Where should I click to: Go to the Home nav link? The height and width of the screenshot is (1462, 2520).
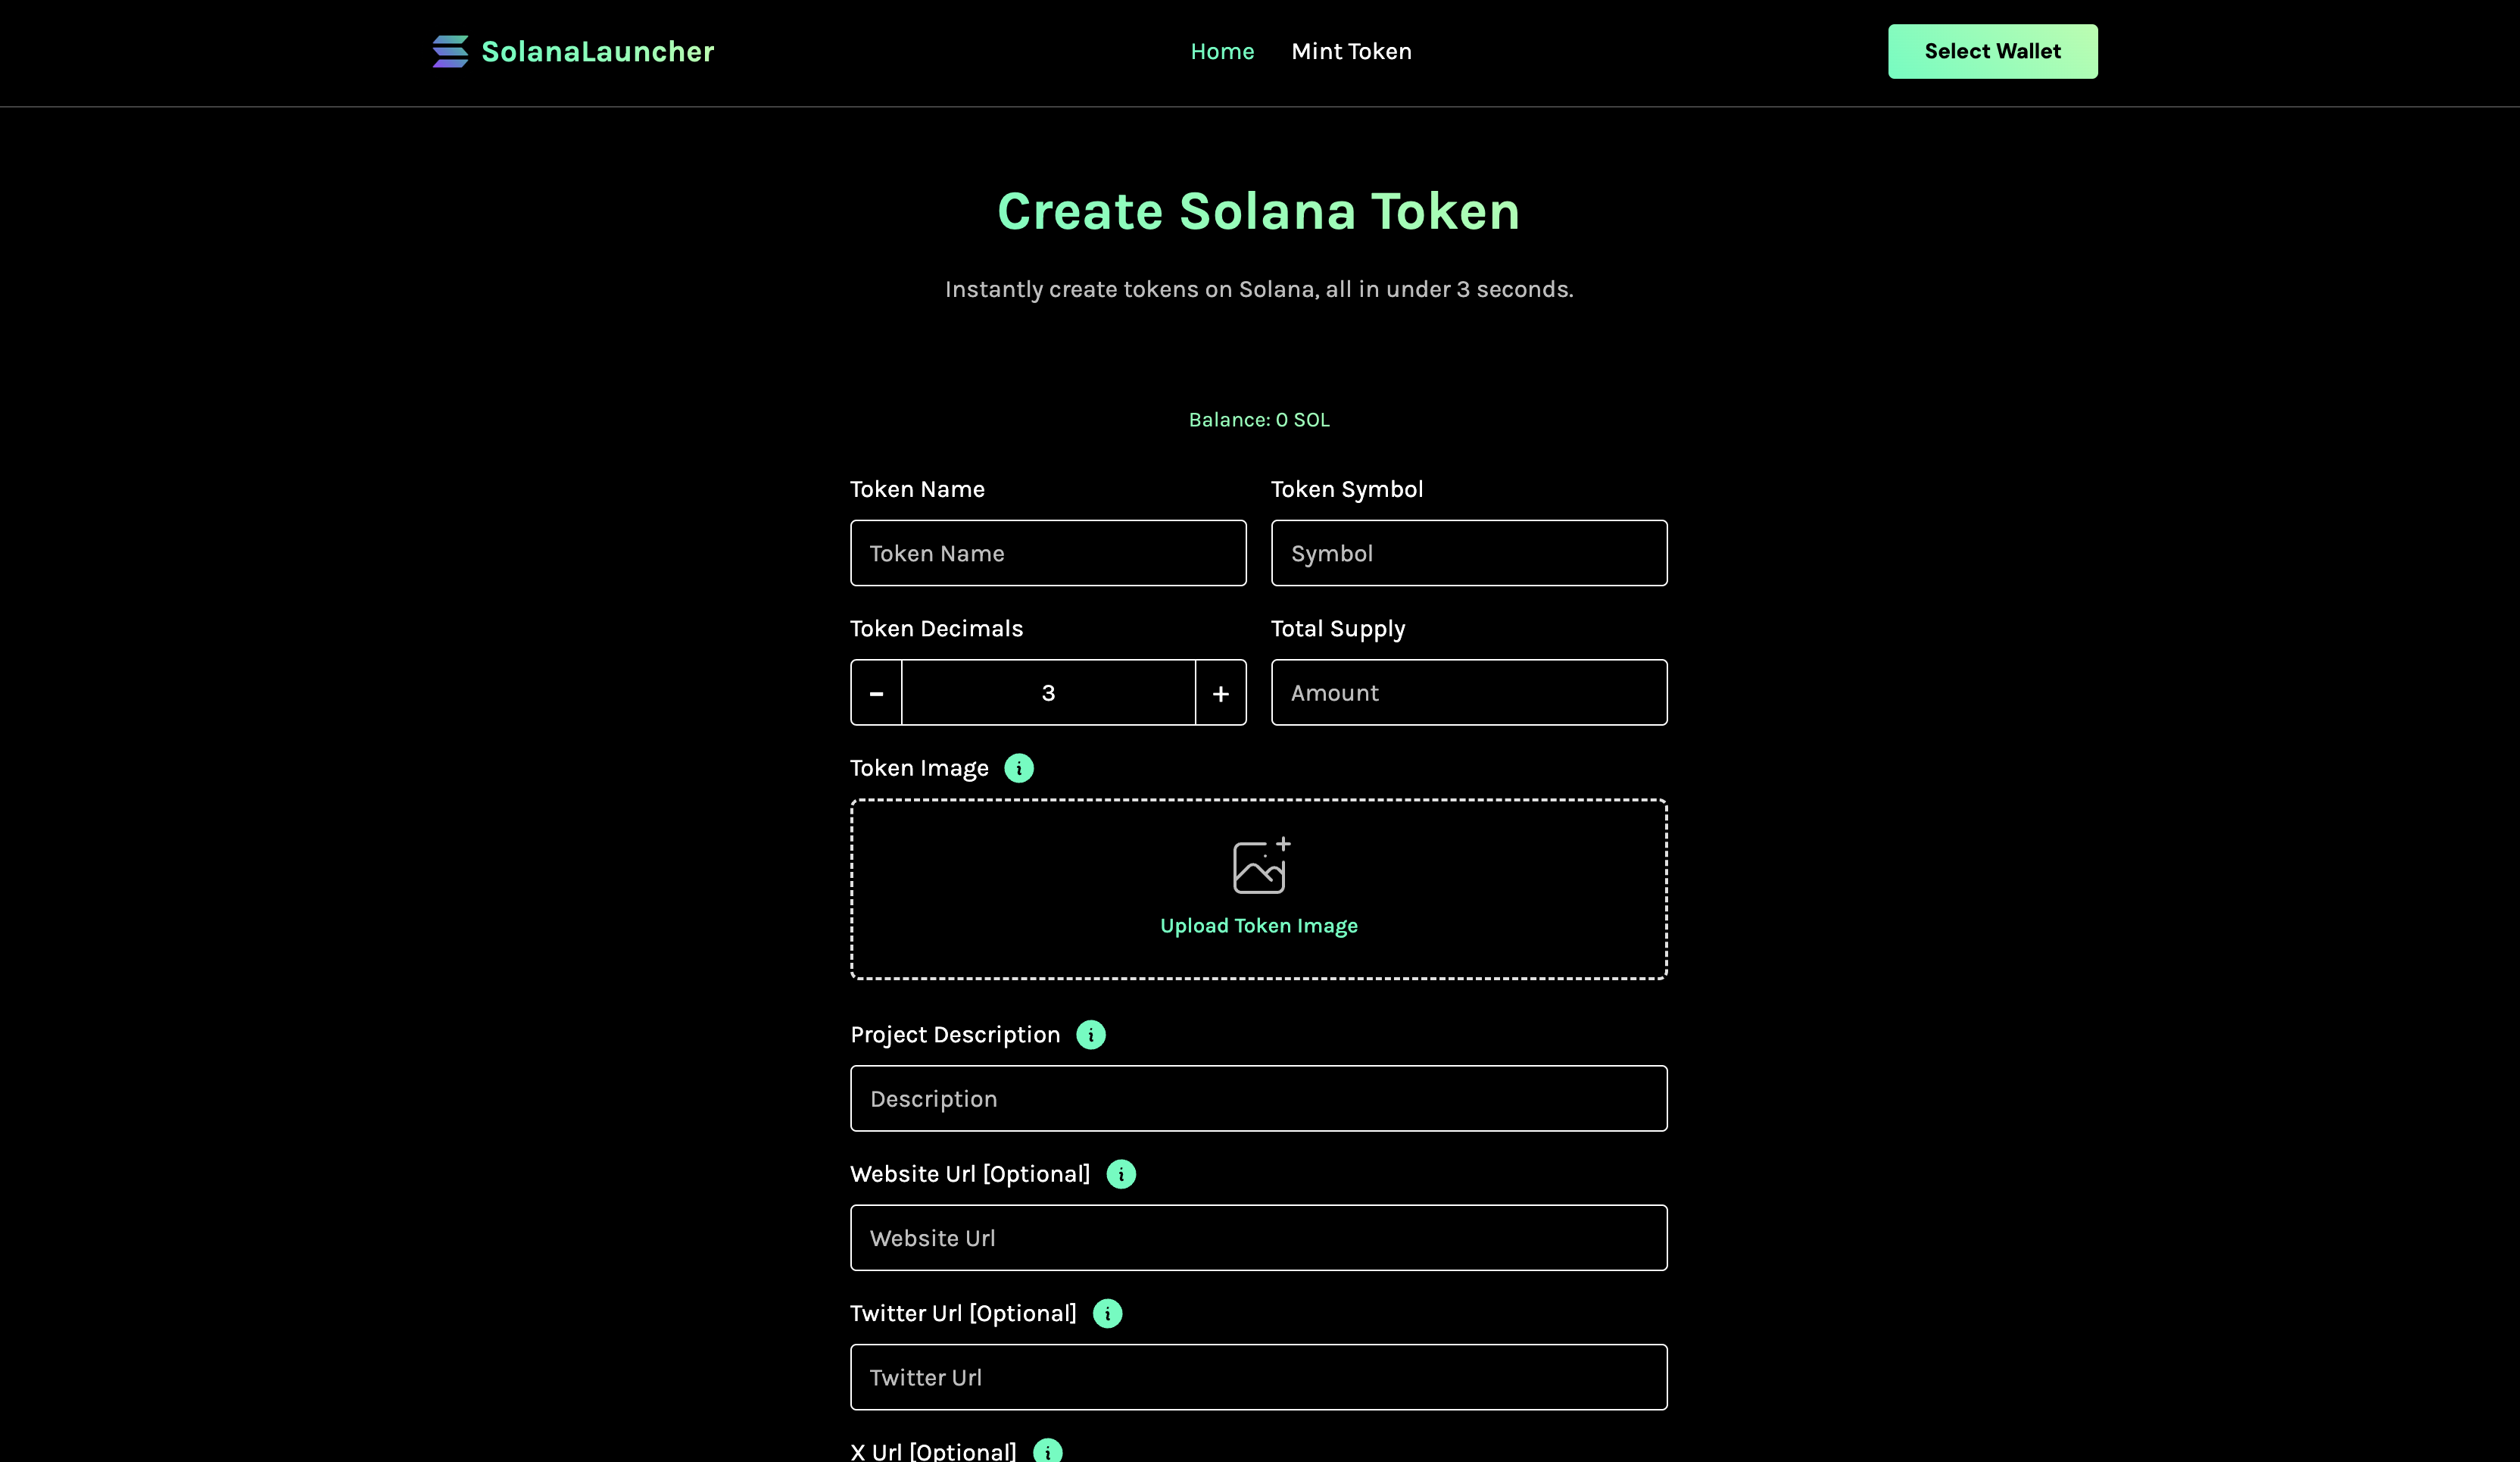click(1222, 51)
